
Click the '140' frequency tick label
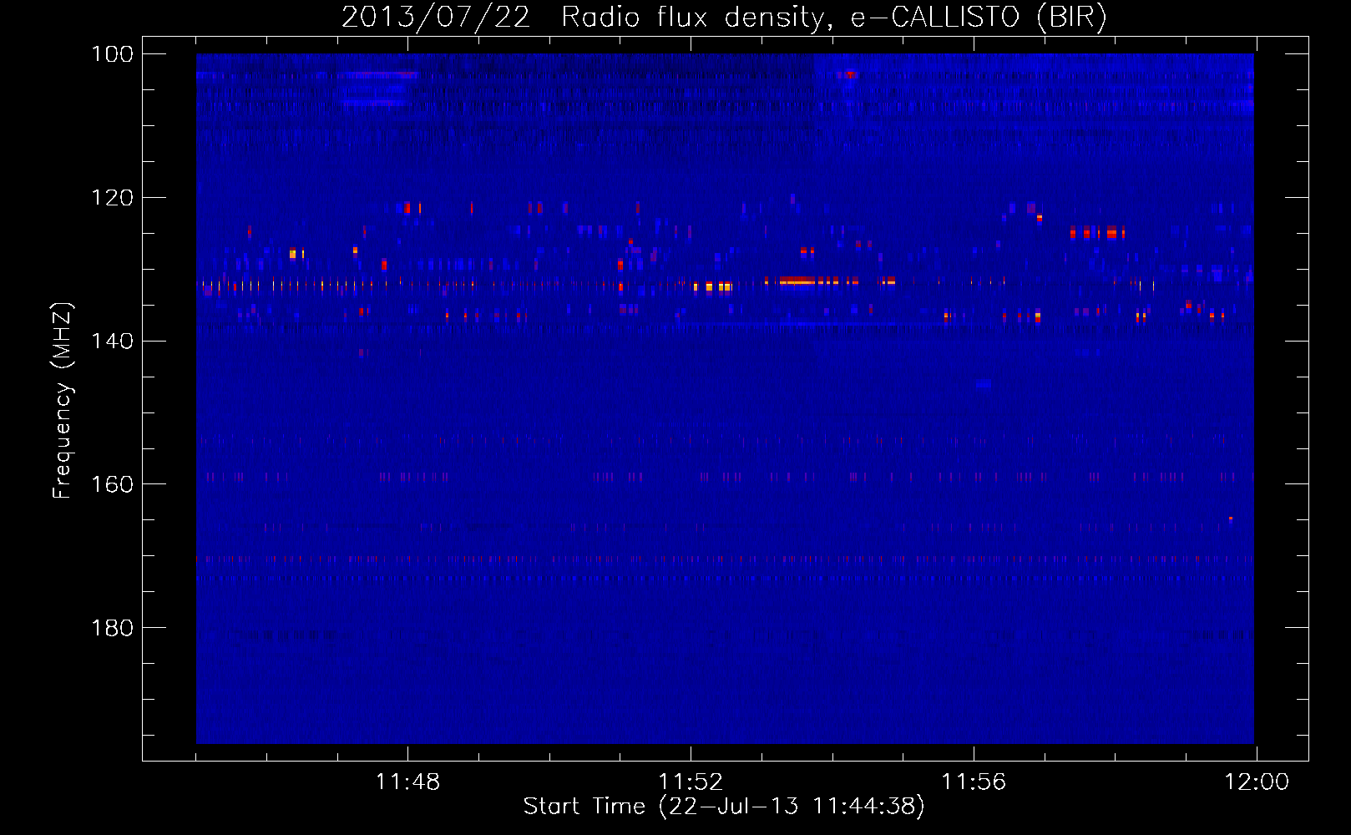112,341
